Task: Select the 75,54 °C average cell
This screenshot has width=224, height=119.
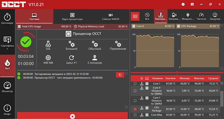Action: [214, 109]
